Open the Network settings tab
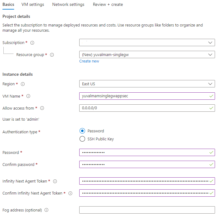This screenshot has height=217, width=219. pos(68,5)
